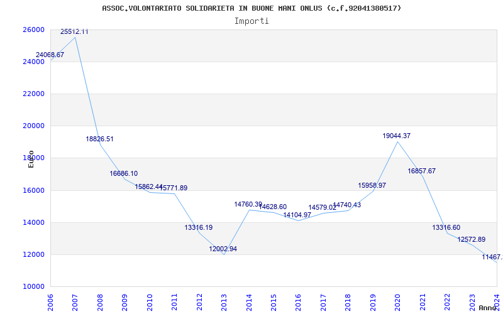Click the chart title with the association name
This screenshot has height=314, width=503.
[251, 8]
